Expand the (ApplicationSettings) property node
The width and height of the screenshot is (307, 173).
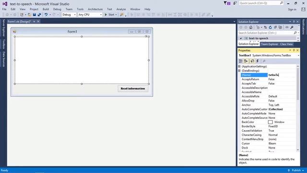click(239, 66)
